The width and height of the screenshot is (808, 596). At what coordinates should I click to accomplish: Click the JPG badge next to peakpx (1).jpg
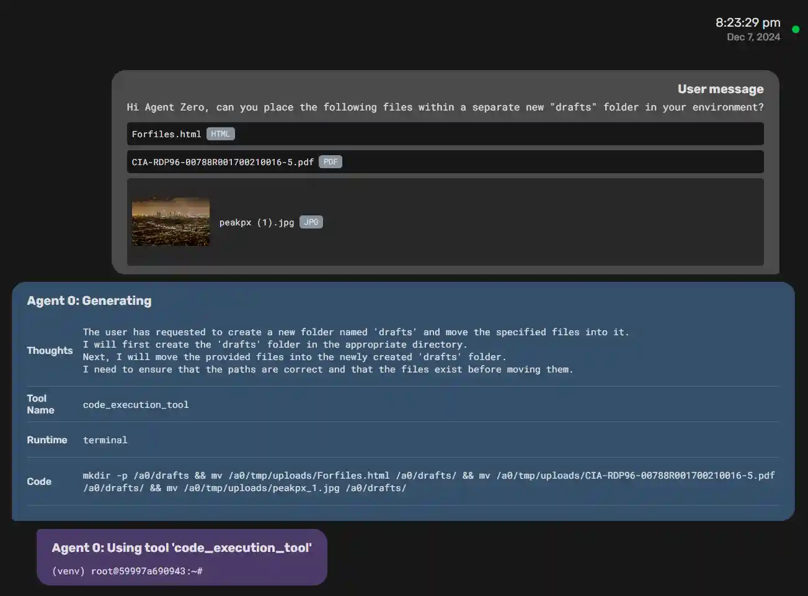[311, 222]
